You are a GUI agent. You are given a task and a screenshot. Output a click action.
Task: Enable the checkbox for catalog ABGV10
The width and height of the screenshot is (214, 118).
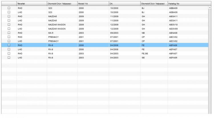point(9,25)
